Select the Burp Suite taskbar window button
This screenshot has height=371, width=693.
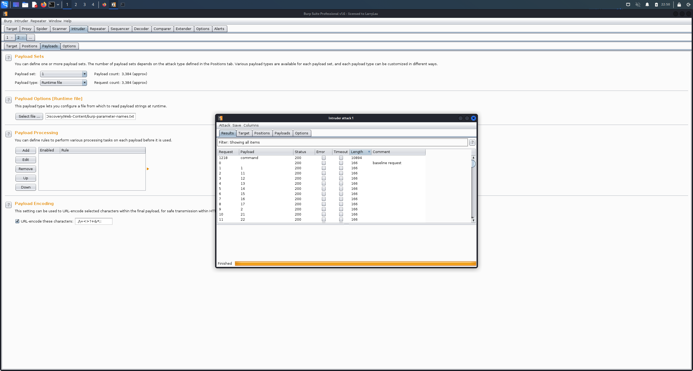click(114, 5)
